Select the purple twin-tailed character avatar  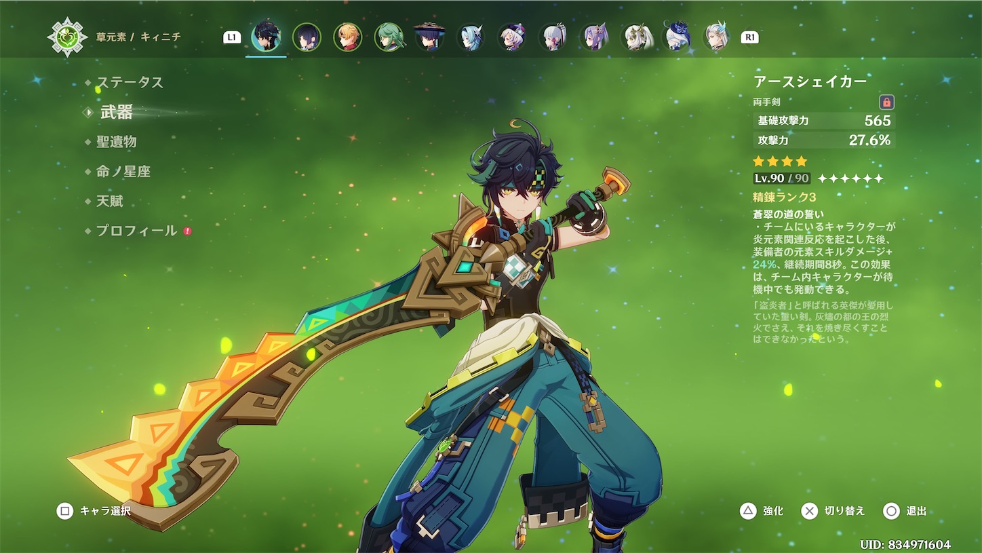pos(595,37)
